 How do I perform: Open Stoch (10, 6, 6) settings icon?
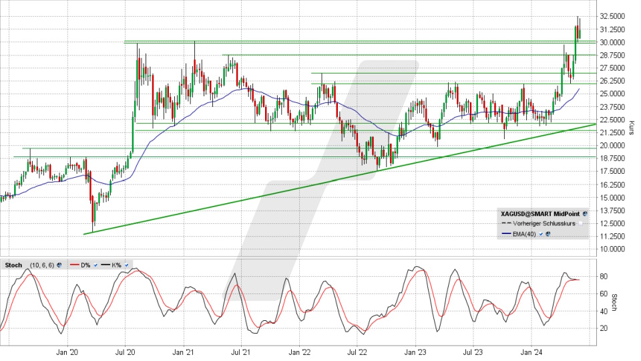coord(59,265)
